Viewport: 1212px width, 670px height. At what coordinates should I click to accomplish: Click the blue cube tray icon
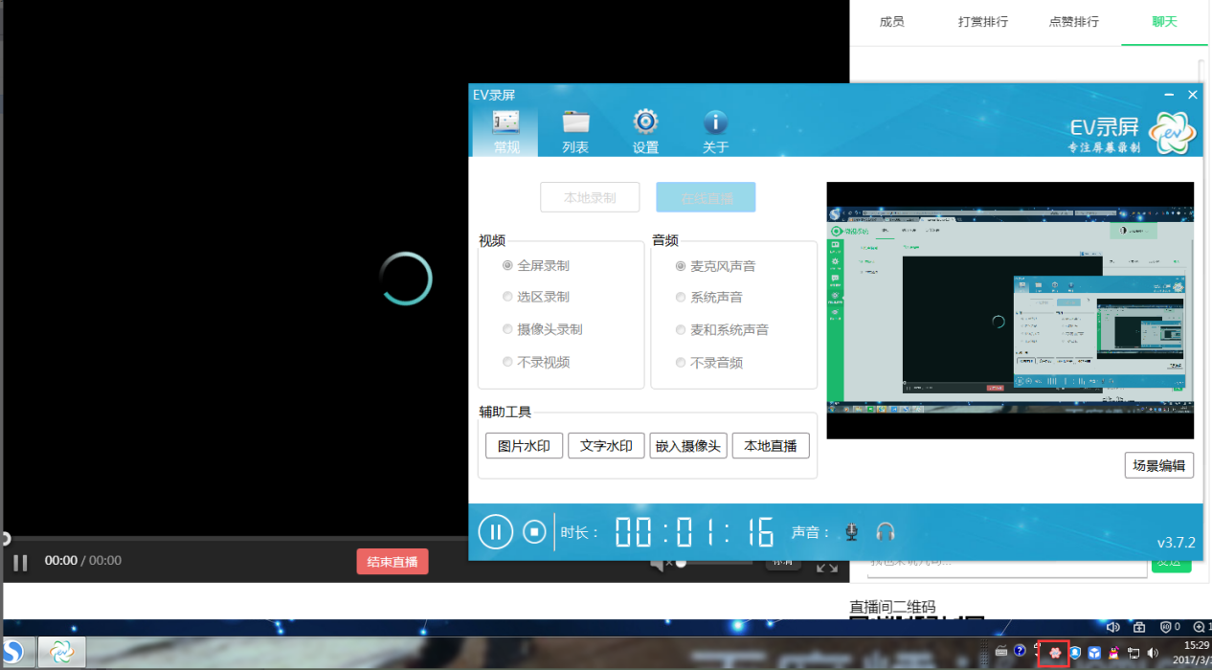point(1094,653)
